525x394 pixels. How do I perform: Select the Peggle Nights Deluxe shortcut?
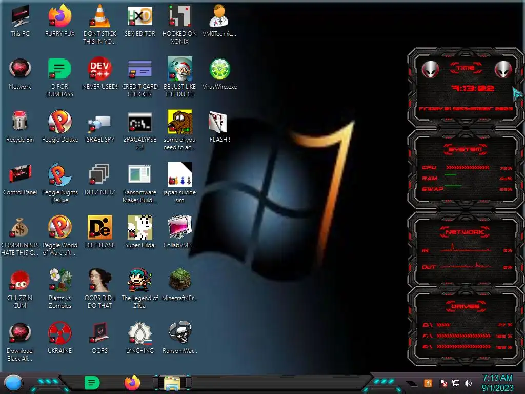pyautogui.click(x=59, y=183)
